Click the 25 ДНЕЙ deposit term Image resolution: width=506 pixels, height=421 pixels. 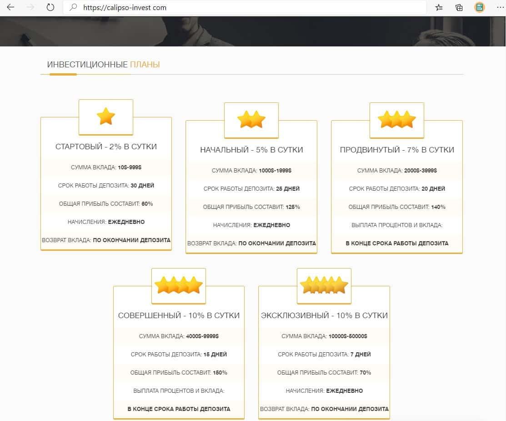(x=288, y=189)
